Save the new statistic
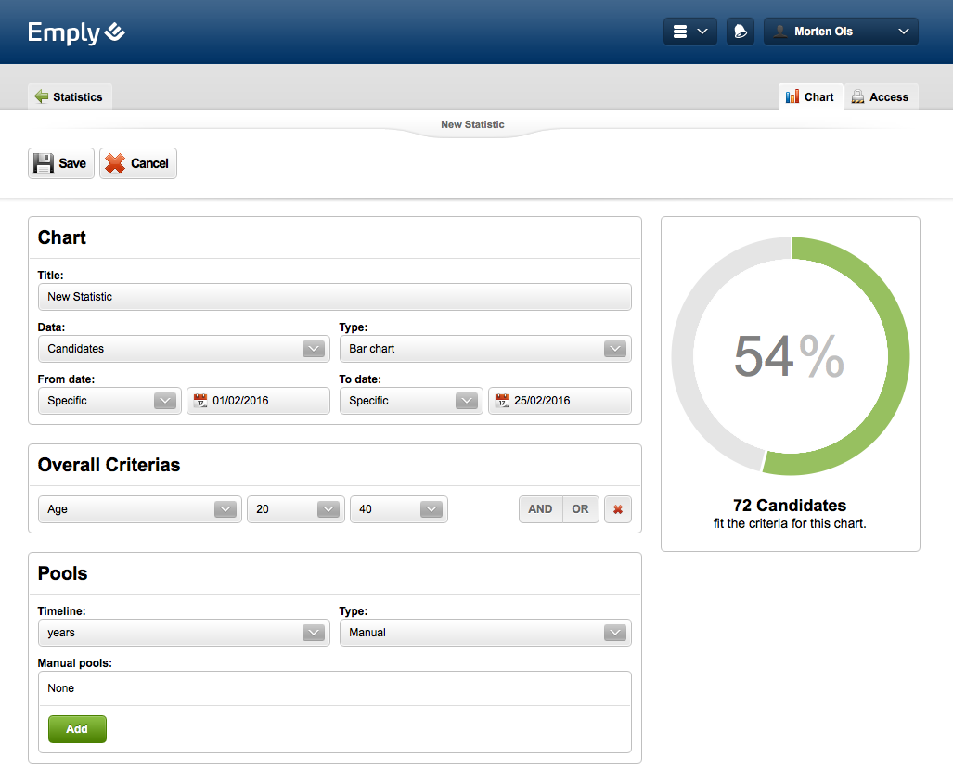953x783 pixels. pos(61,163)
